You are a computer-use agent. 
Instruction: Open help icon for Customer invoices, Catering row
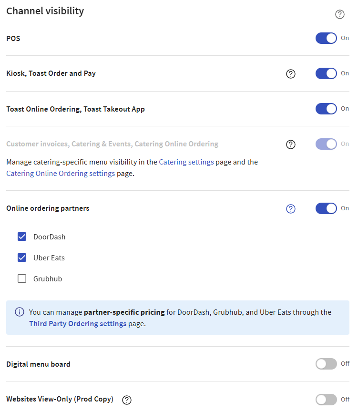[x=290, y=144]
